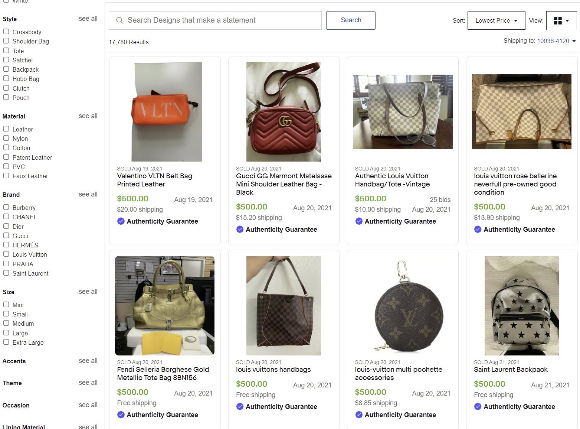Expand Accents filter with see all

(88, 361)
